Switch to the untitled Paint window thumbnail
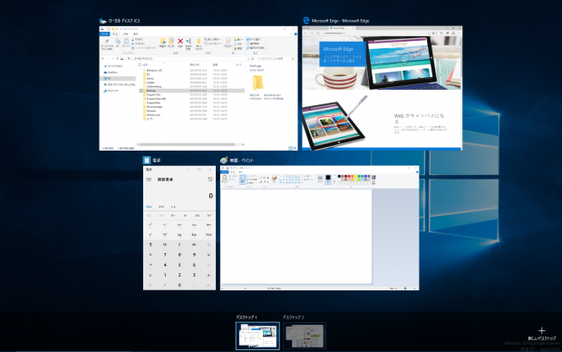Image resolution: width=562 pixels, height=352 pixels. [x=319, y=228]
